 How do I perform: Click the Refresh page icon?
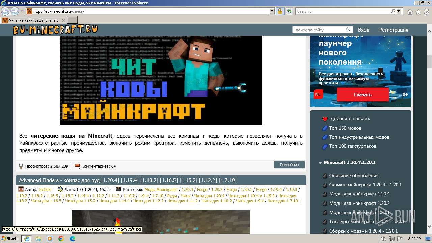click(x=289, y=11)
